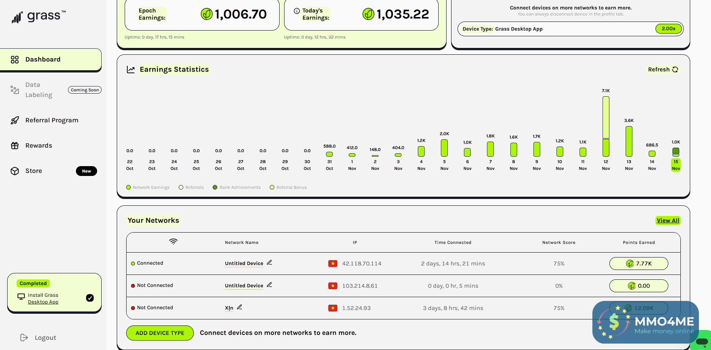711x350 pixels.
Task: Click the desktop monitor icon
Action: (21, 297)
